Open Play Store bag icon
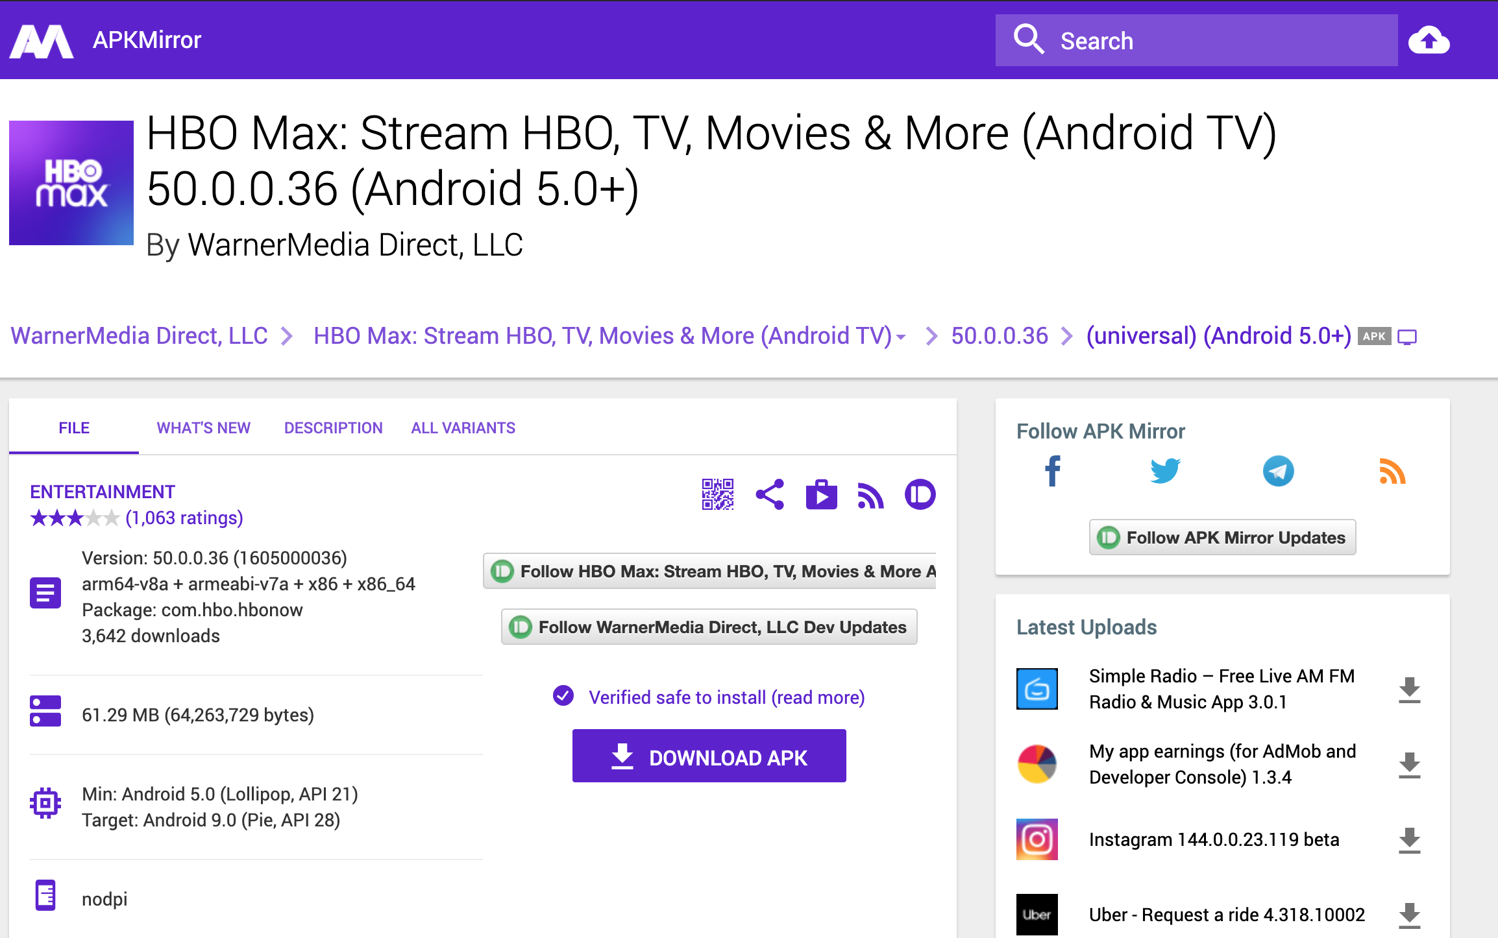 pyautogui.click(x=821, y=495)
